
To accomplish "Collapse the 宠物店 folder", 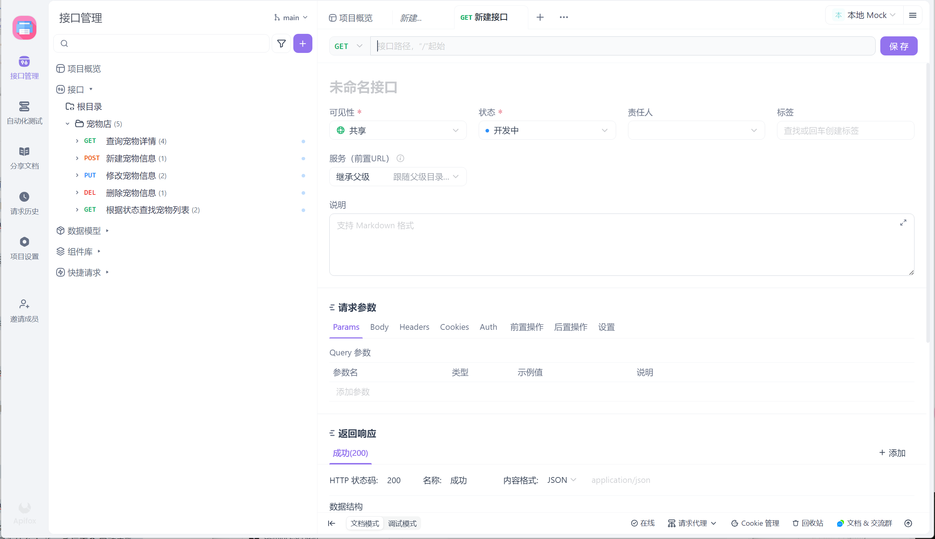I will [67, 124].
